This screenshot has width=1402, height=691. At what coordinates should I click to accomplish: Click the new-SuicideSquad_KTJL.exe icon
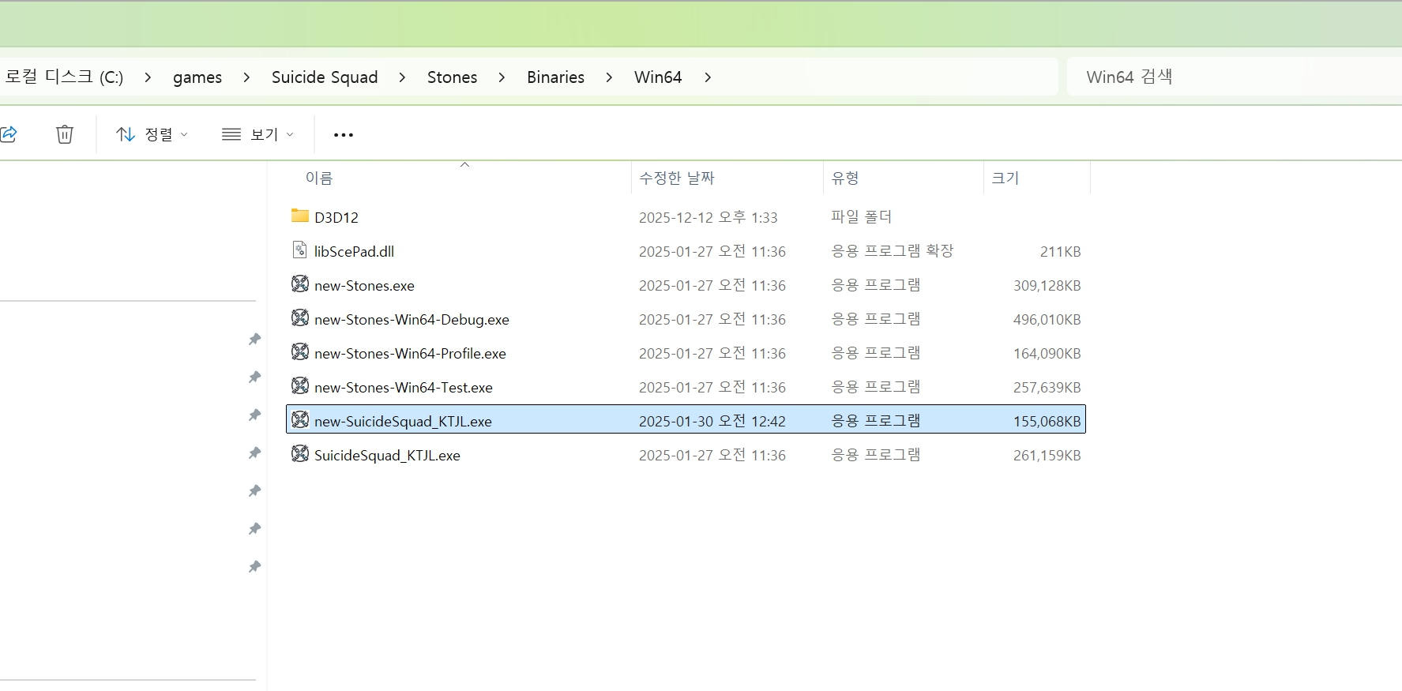click(300, 419)
